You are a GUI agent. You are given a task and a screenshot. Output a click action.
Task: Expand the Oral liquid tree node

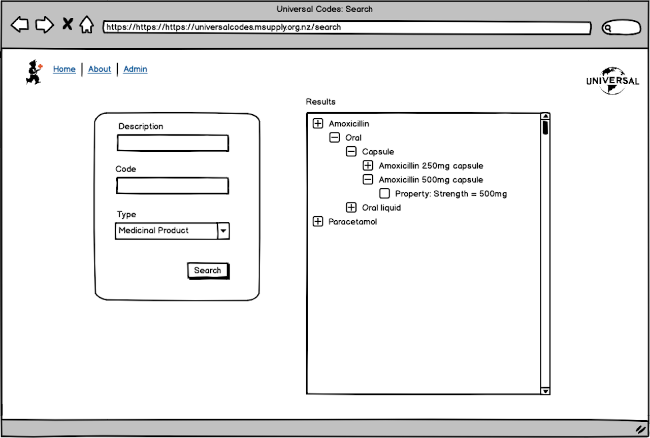point(351,207)
